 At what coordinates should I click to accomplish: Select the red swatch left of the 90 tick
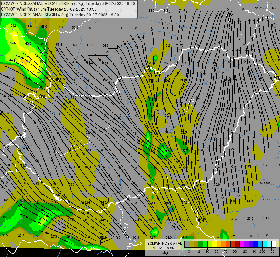click(233, 244)
